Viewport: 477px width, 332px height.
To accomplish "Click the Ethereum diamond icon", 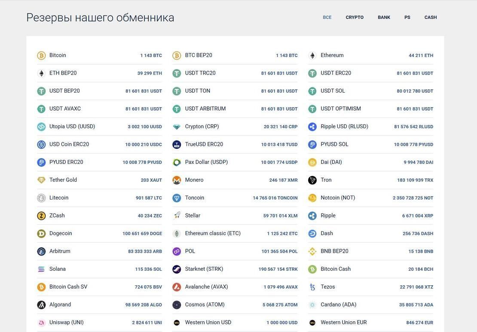I will [312, 55].
